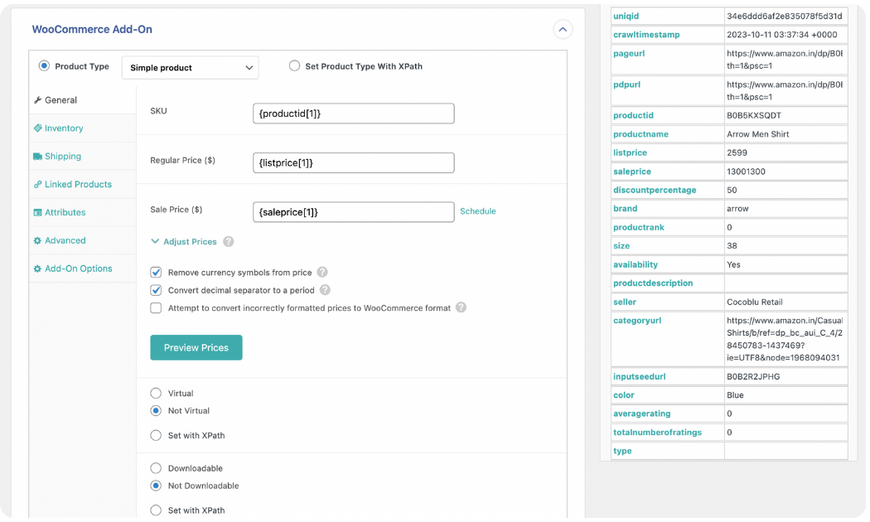Click inside the SKU input field

353,113
